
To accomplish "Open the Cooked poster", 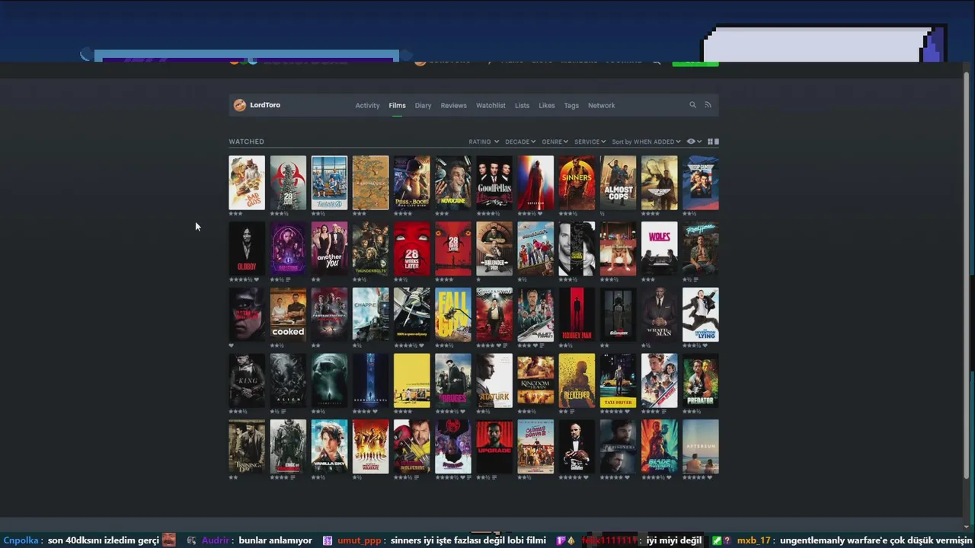I will click(288, 314).
